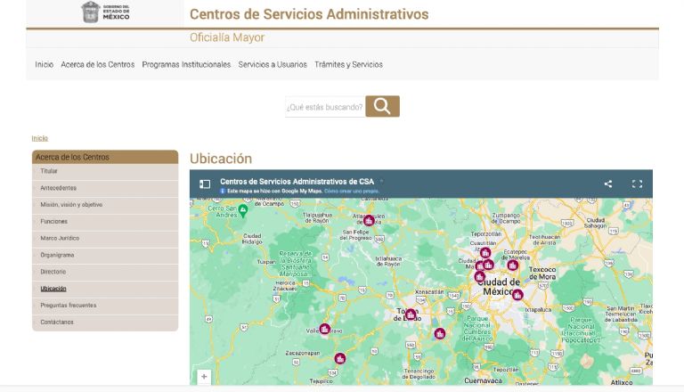
Task: Select Titular in the sidebar
Action: tap(105, 171)
